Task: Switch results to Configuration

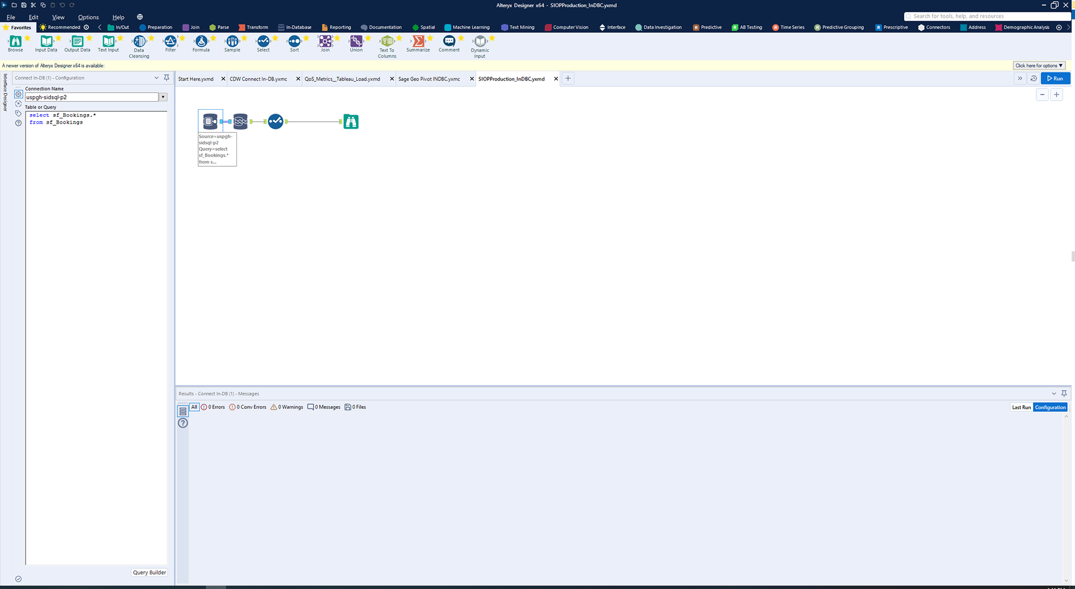Action: click(x=1050, y=407)
